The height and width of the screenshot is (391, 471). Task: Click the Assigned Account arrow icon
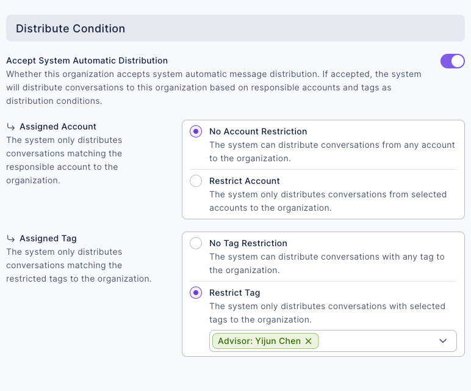[x=11, y=127]
